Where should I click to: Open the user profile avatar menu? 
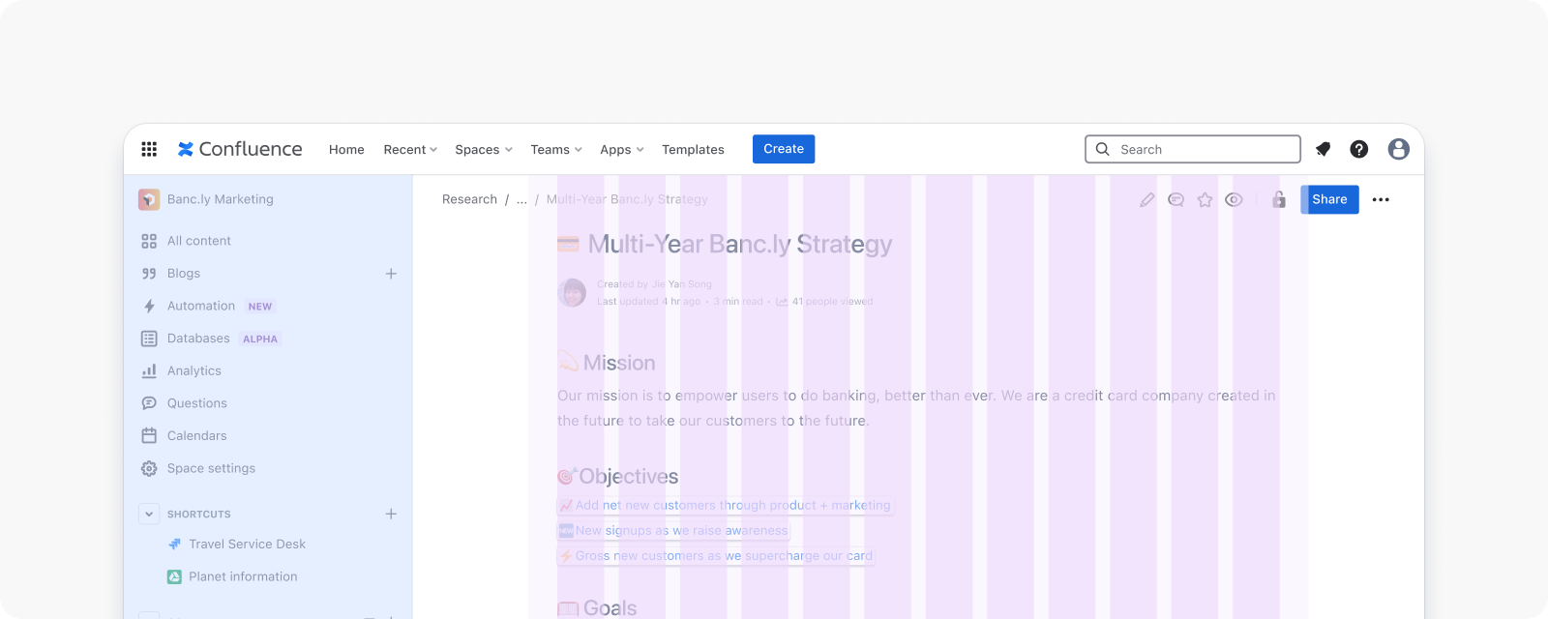click(x=1398, y=149)
